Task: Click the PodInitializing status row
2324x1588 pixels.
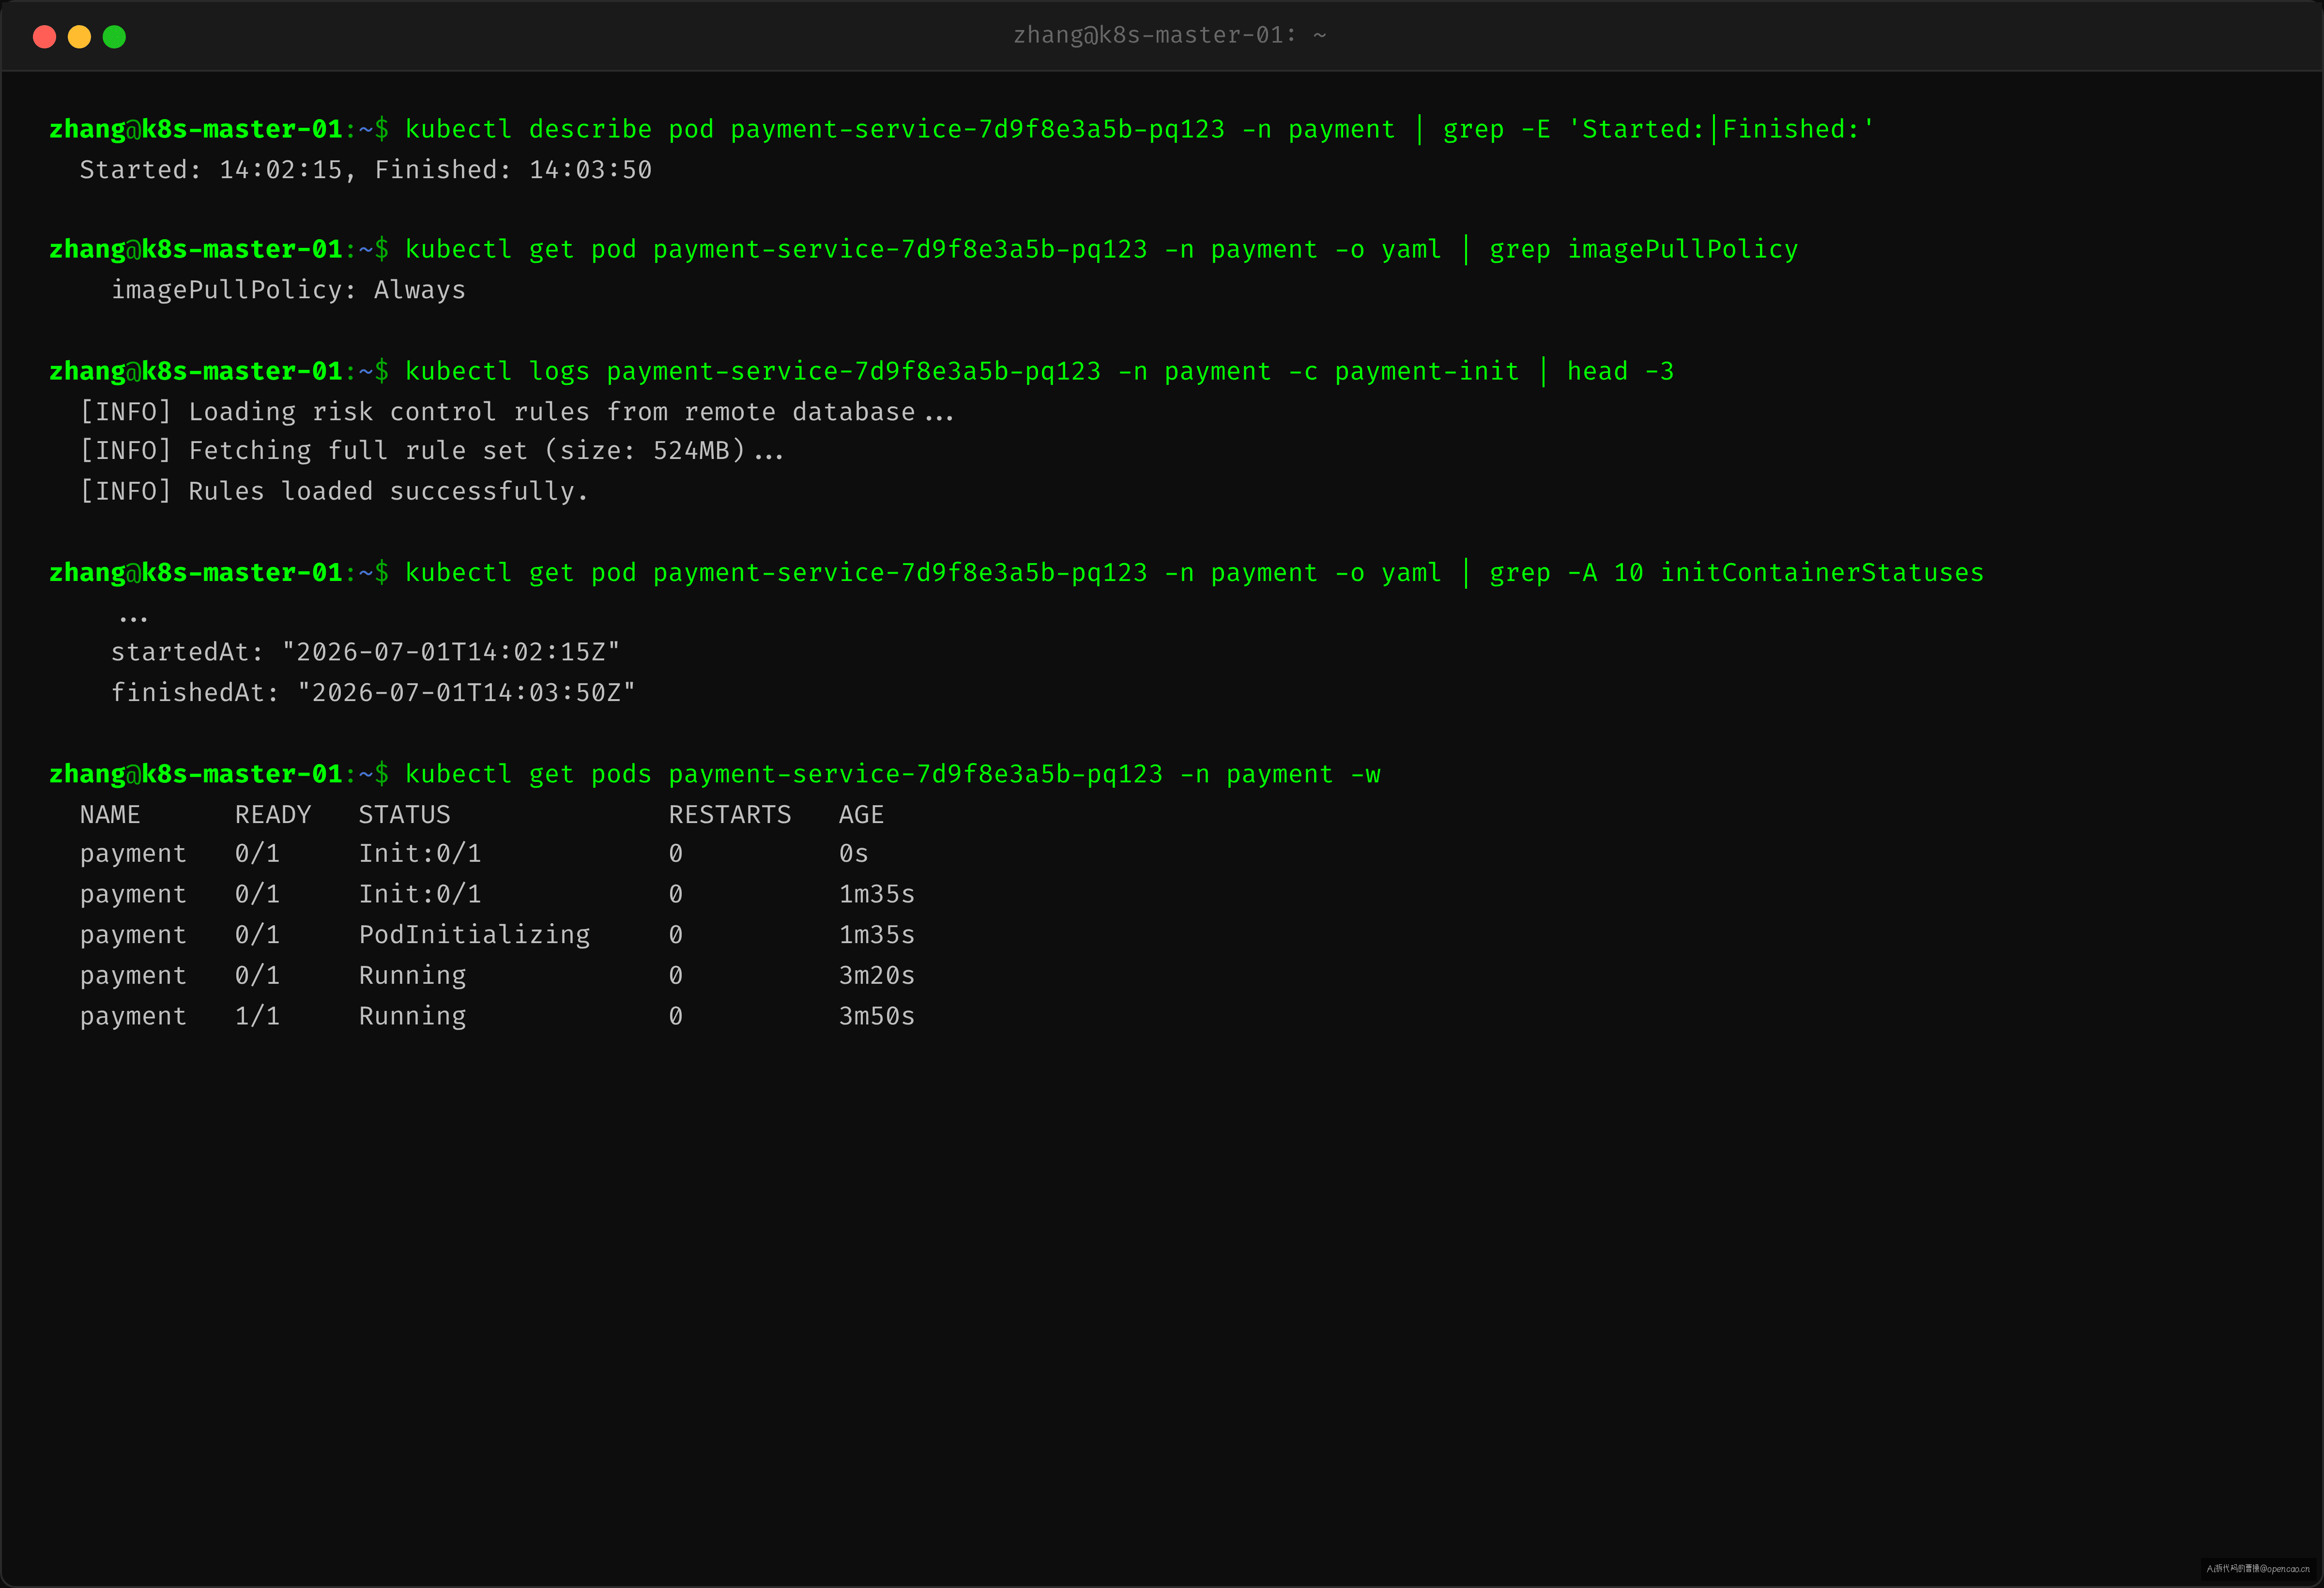Action: 497,935
